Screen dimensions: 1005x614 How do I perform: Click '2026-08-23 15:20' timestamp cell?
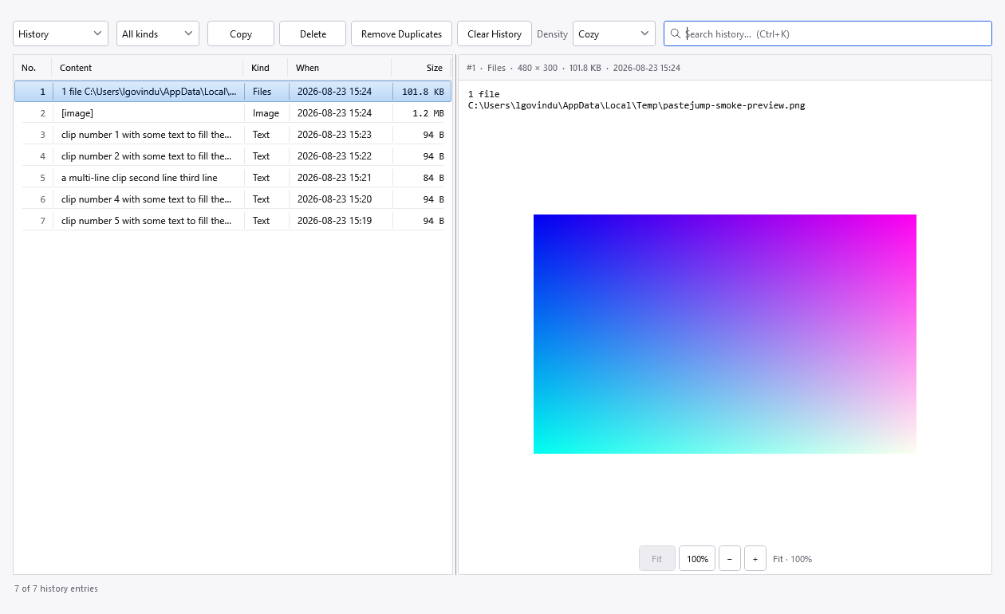334,199
